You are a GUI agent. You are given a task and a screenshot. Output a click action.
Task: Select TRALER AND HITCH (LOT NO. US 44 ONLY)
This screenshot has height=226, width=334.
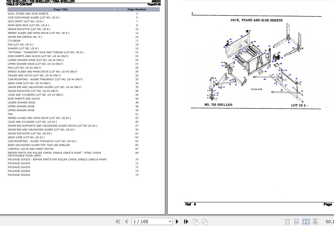coord(34,75)
